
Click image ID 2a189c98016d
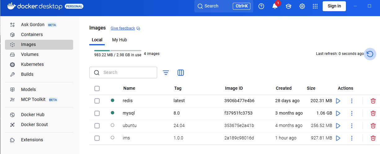pyautogui.click(x=239, y=138)
